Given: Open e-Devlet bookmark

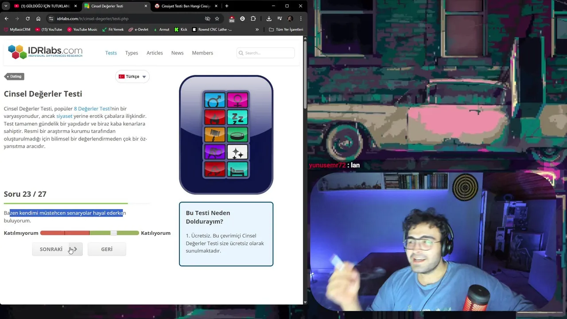Looking at the screenshot, I should tap(138, 30).
